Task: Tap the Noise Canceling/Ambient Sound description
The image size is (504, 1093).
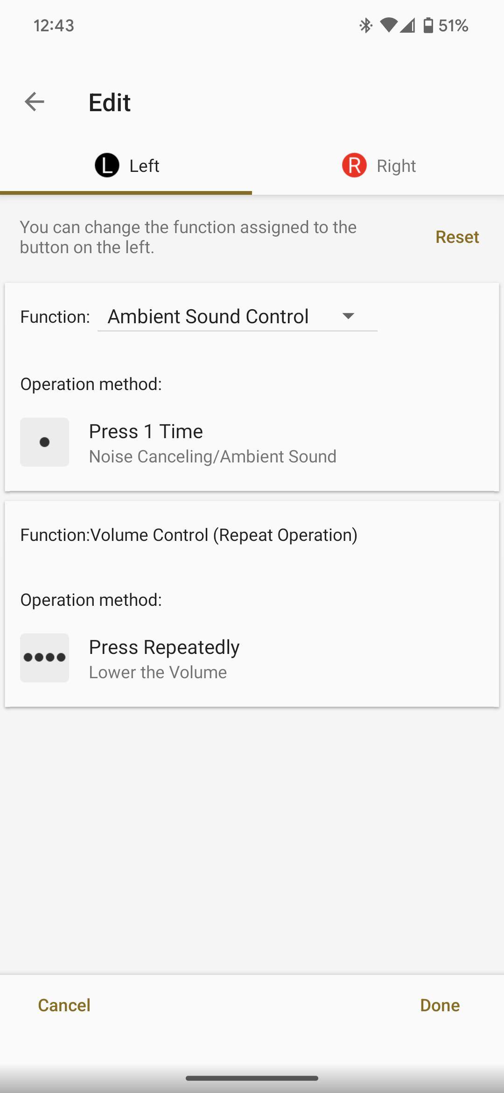Action: coord(212,456)
